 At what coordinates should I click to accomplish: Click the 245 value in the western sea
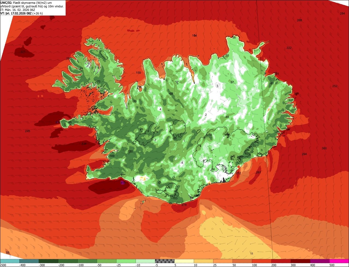pos(28,131)
